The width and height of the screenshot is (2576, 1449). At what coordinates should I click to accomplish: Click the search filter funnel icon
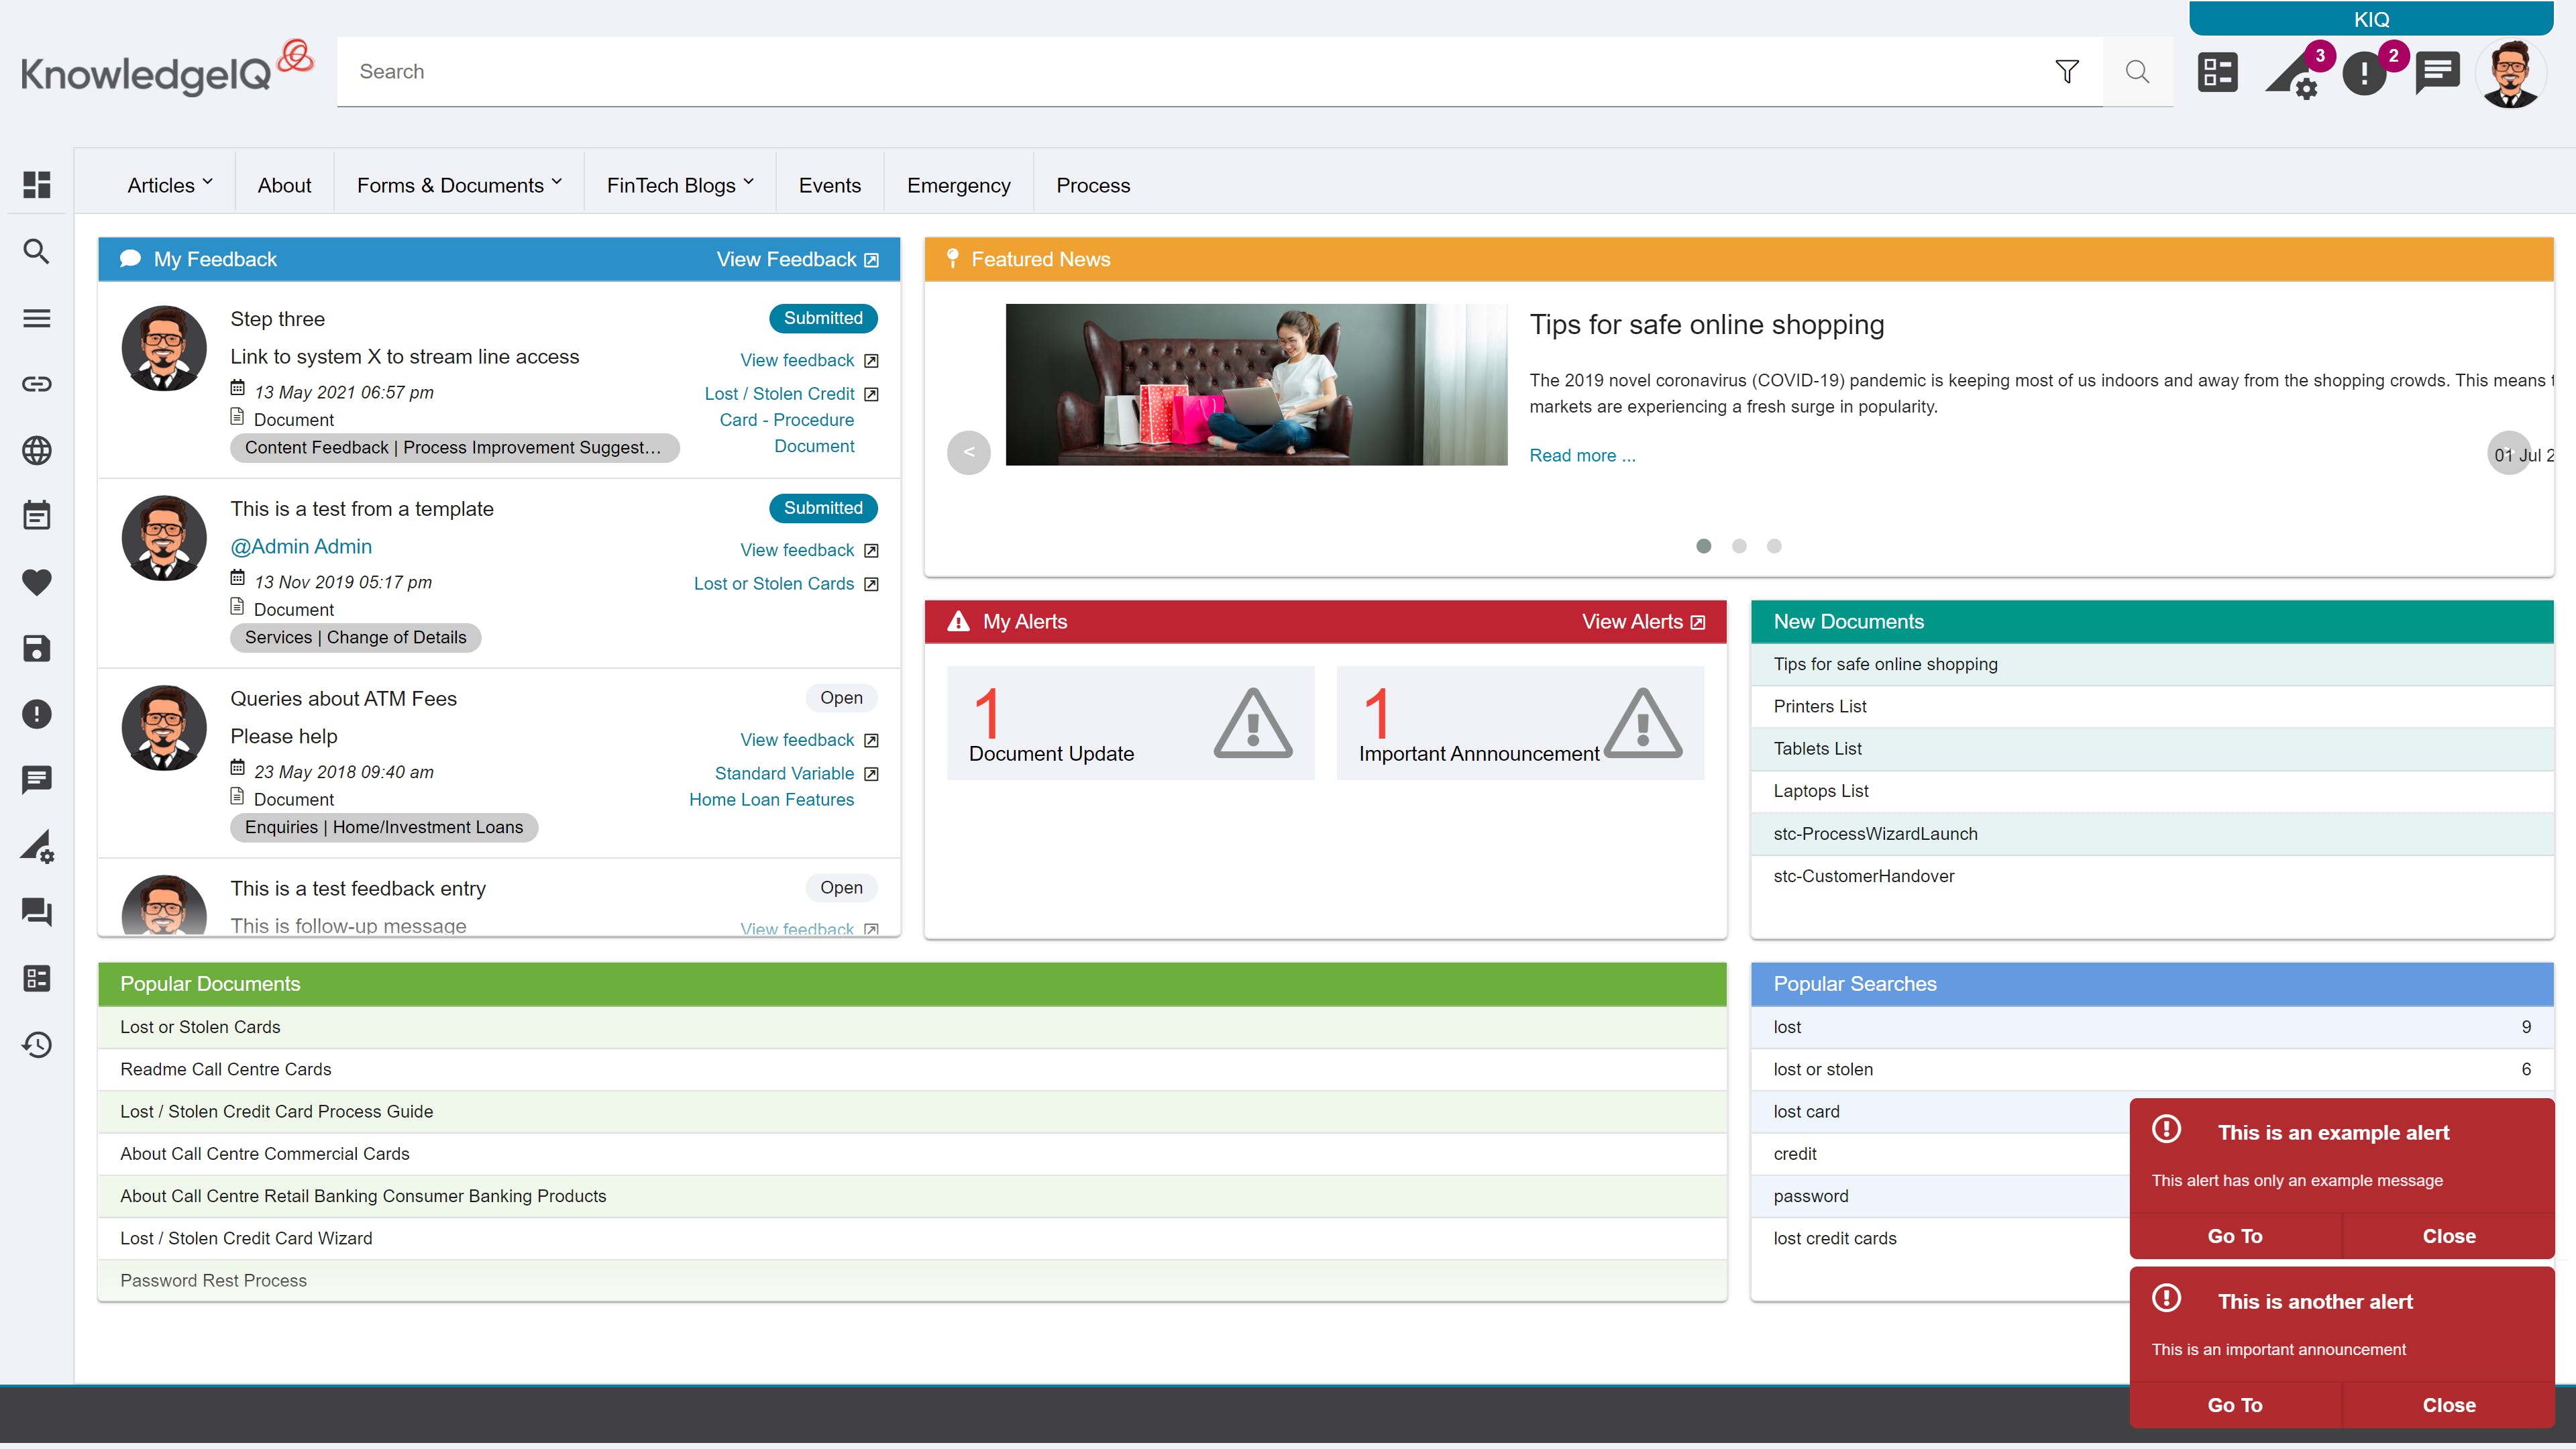(x=2066, y=71)
